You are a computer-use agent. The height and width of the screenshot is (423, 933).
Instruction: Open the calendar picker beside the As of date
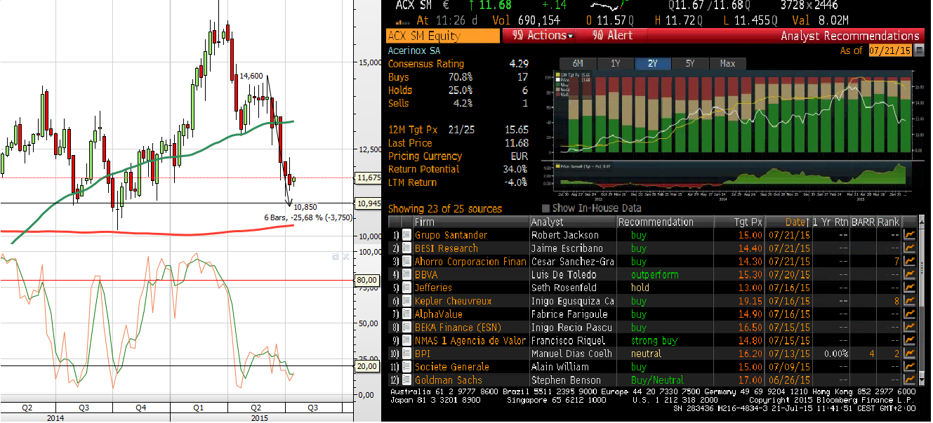tap(919, 51)
